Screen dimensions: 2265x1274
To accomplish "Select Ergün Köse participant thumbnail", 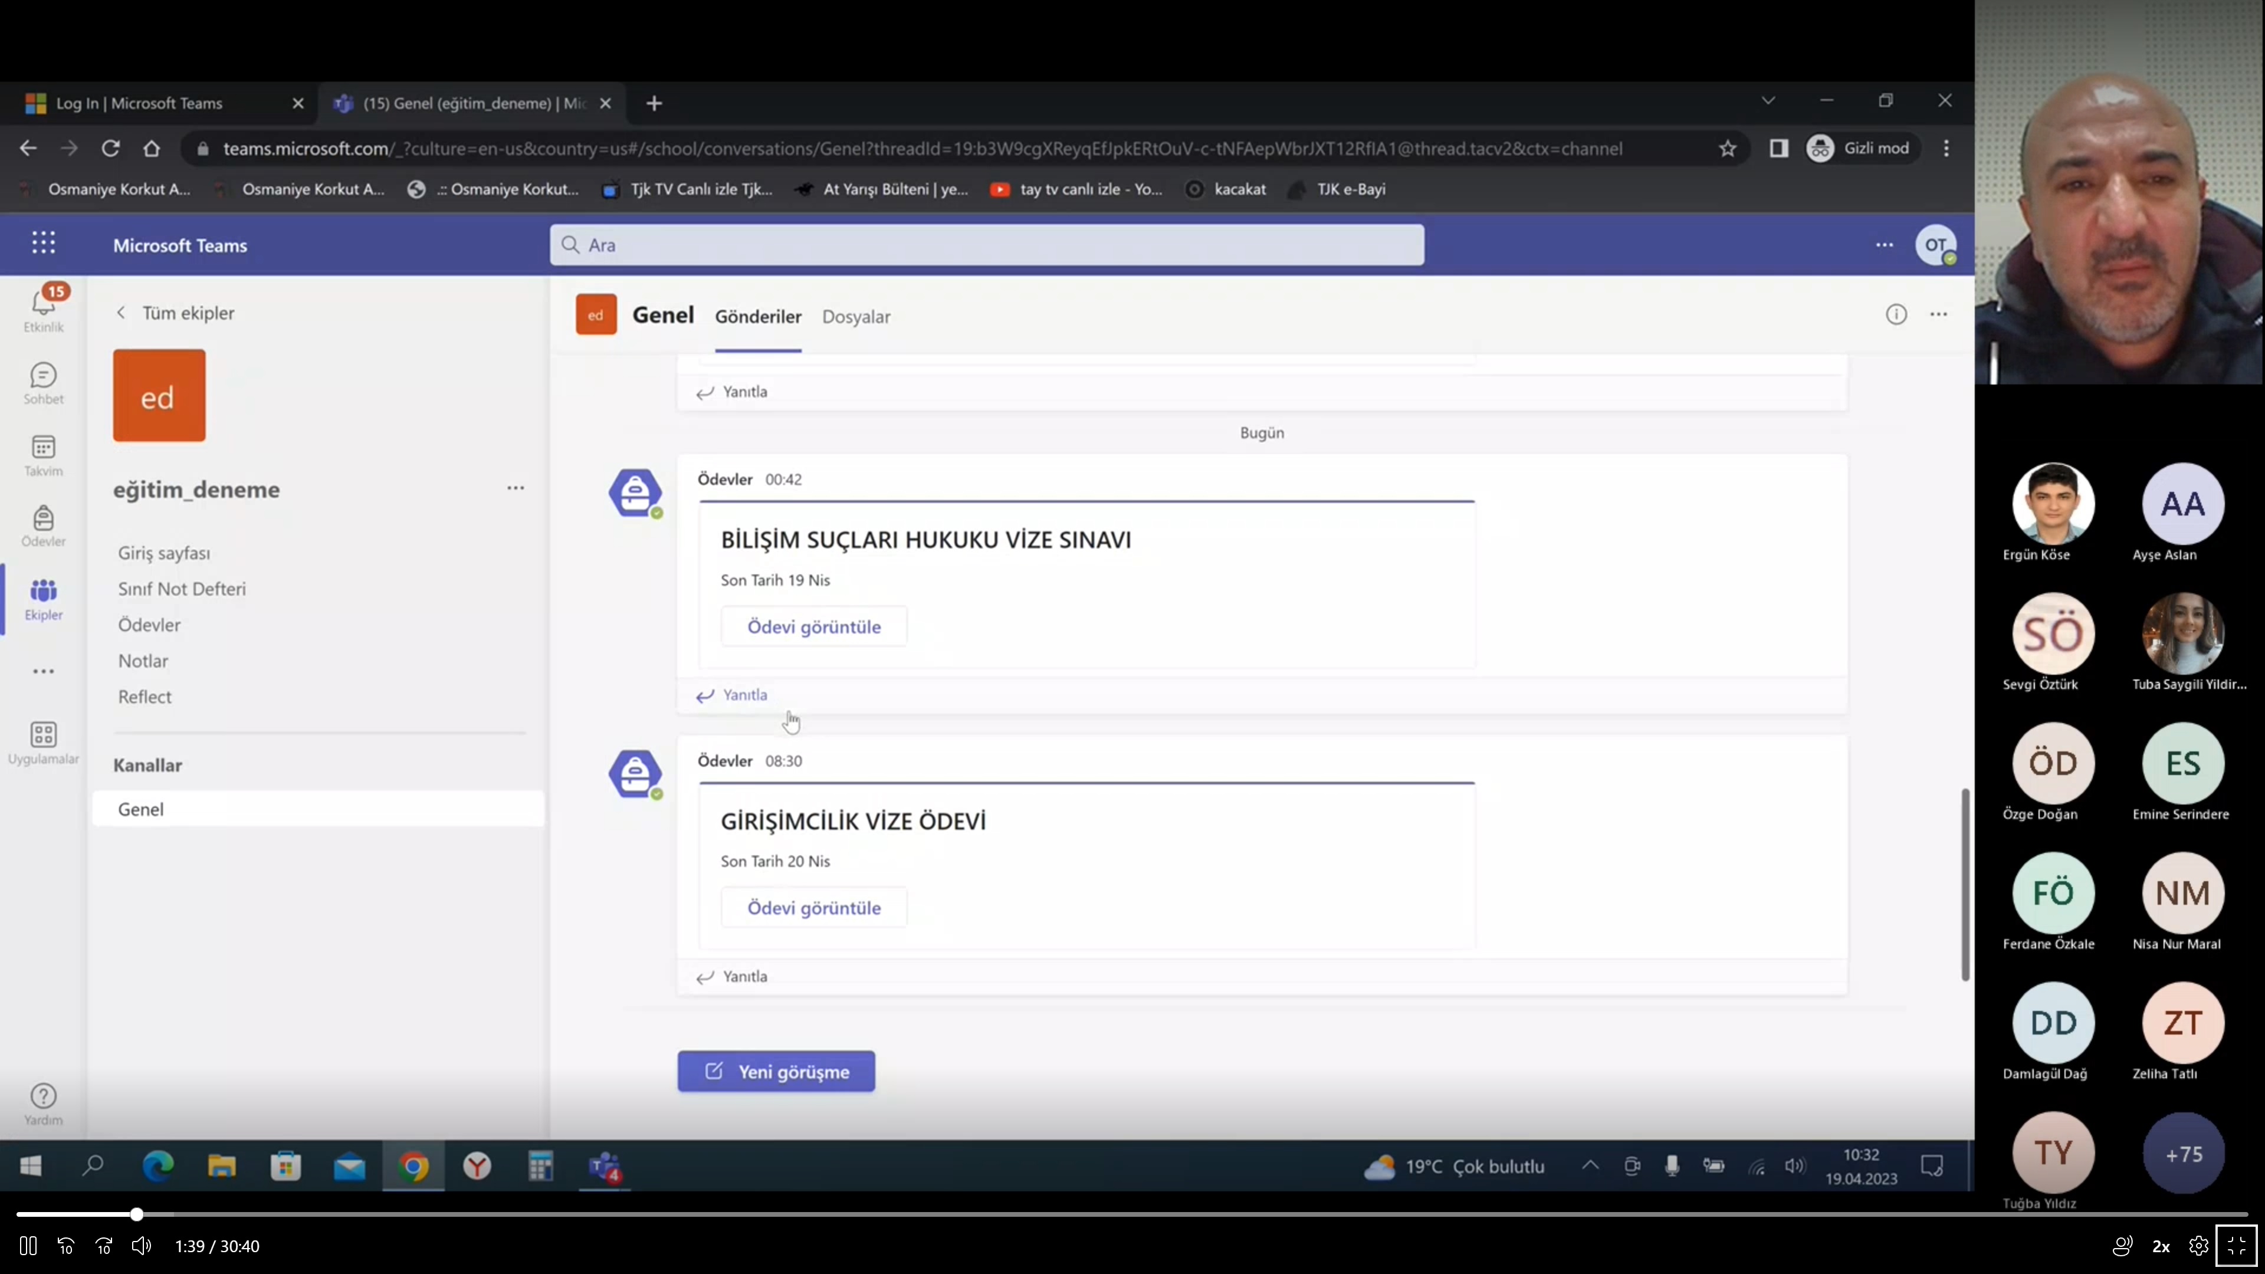I will (2053, 504).
